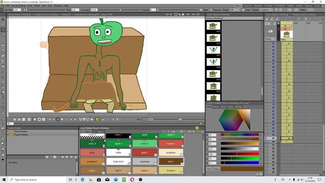The width and height of the screenshot is (325, 183).
Task: Open Windows Start menu
Action: [4, 179]
